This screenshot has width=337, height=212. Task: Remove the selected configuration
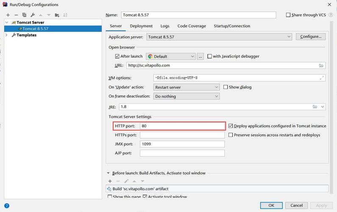[x=16, y=15]
